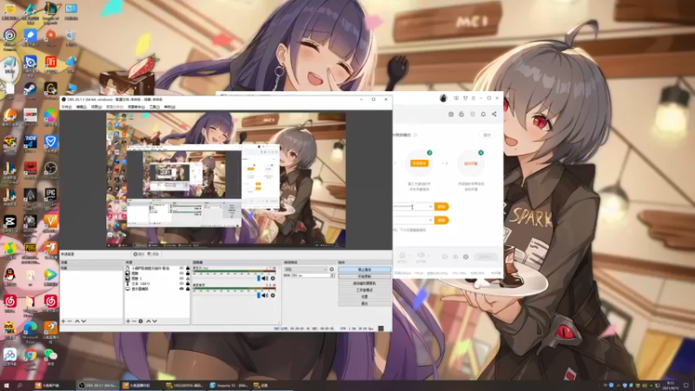Open the Settings button in OBS controls
The width and height of the screenshot is (695, 391).
point(364,296)
